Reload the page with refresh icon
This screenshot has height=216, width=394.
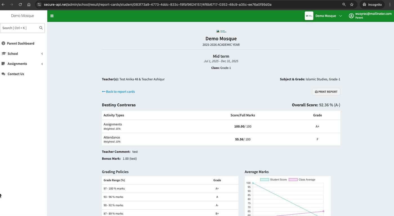[20, 4]
